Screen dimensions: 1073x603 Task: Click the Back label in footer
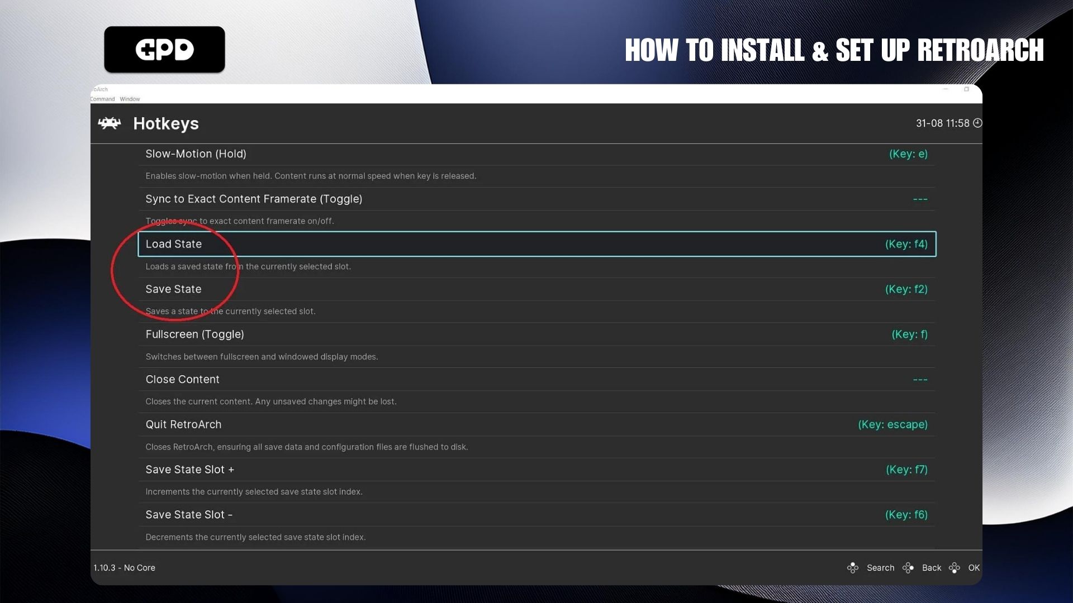932,568
